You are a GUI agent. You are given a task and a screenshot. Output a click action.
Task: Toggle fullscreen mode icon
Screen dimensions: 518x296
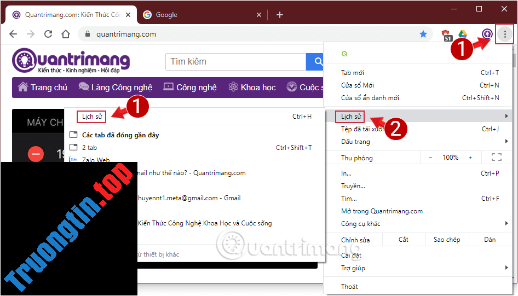[x=496, y=158]
